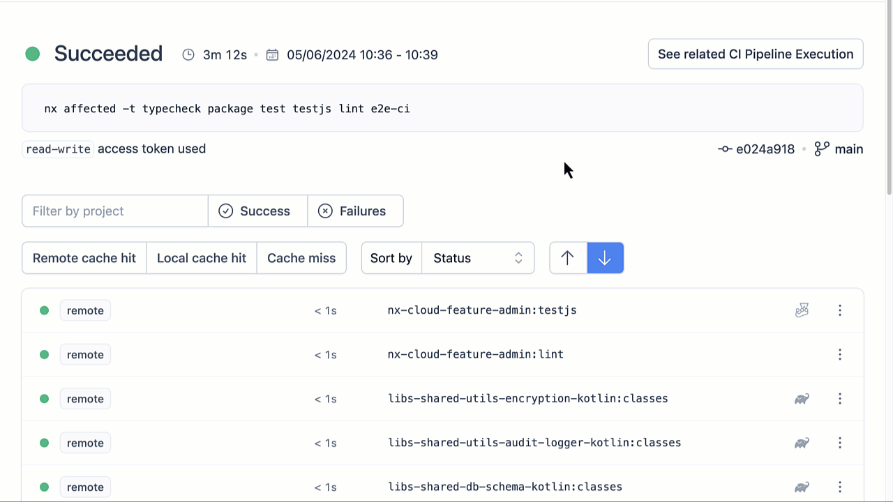Click Gradle icon on audit-logger-kotlin:classes row

[x=802, y=443]
